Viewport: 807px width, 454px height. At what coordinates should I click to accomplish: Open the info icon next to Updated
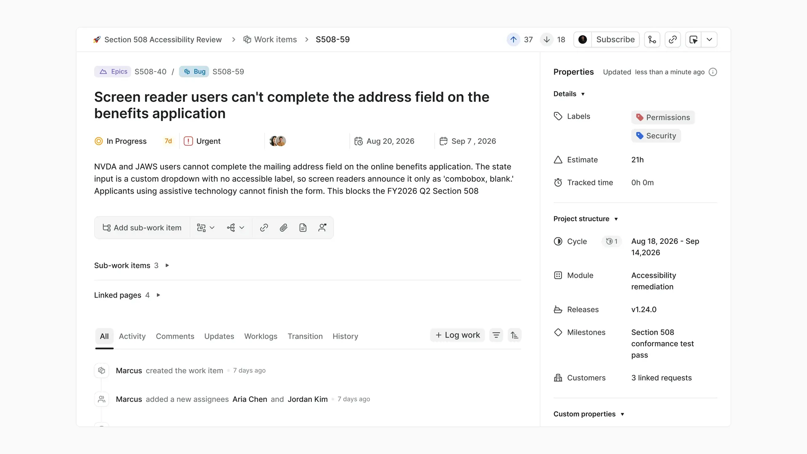713,72
